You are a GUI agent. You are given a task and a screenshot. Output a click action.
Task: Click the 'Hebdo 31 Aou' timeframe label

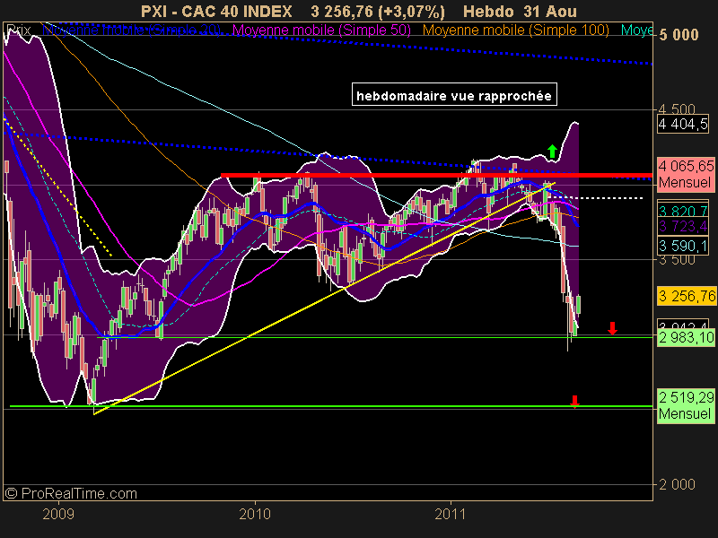pos(520,11)
